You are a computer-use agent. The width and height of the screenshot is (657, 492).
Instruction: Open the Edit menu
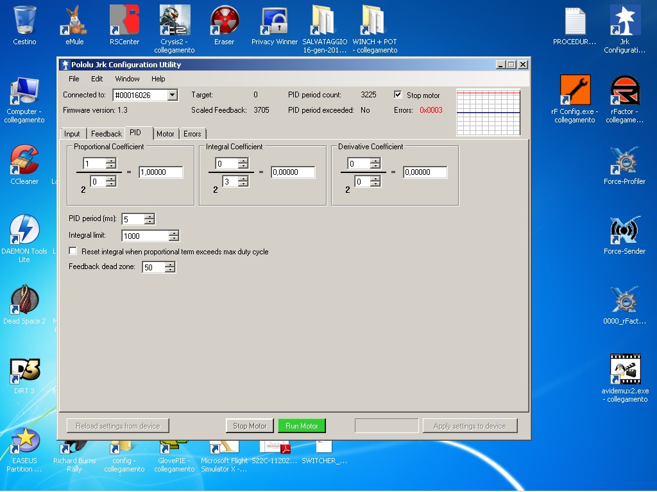tap(97, 79)
